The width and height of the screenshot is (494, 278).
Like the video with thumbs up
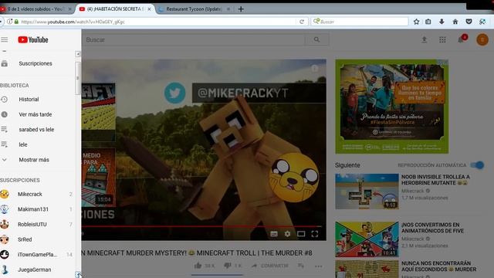point(198,266)
